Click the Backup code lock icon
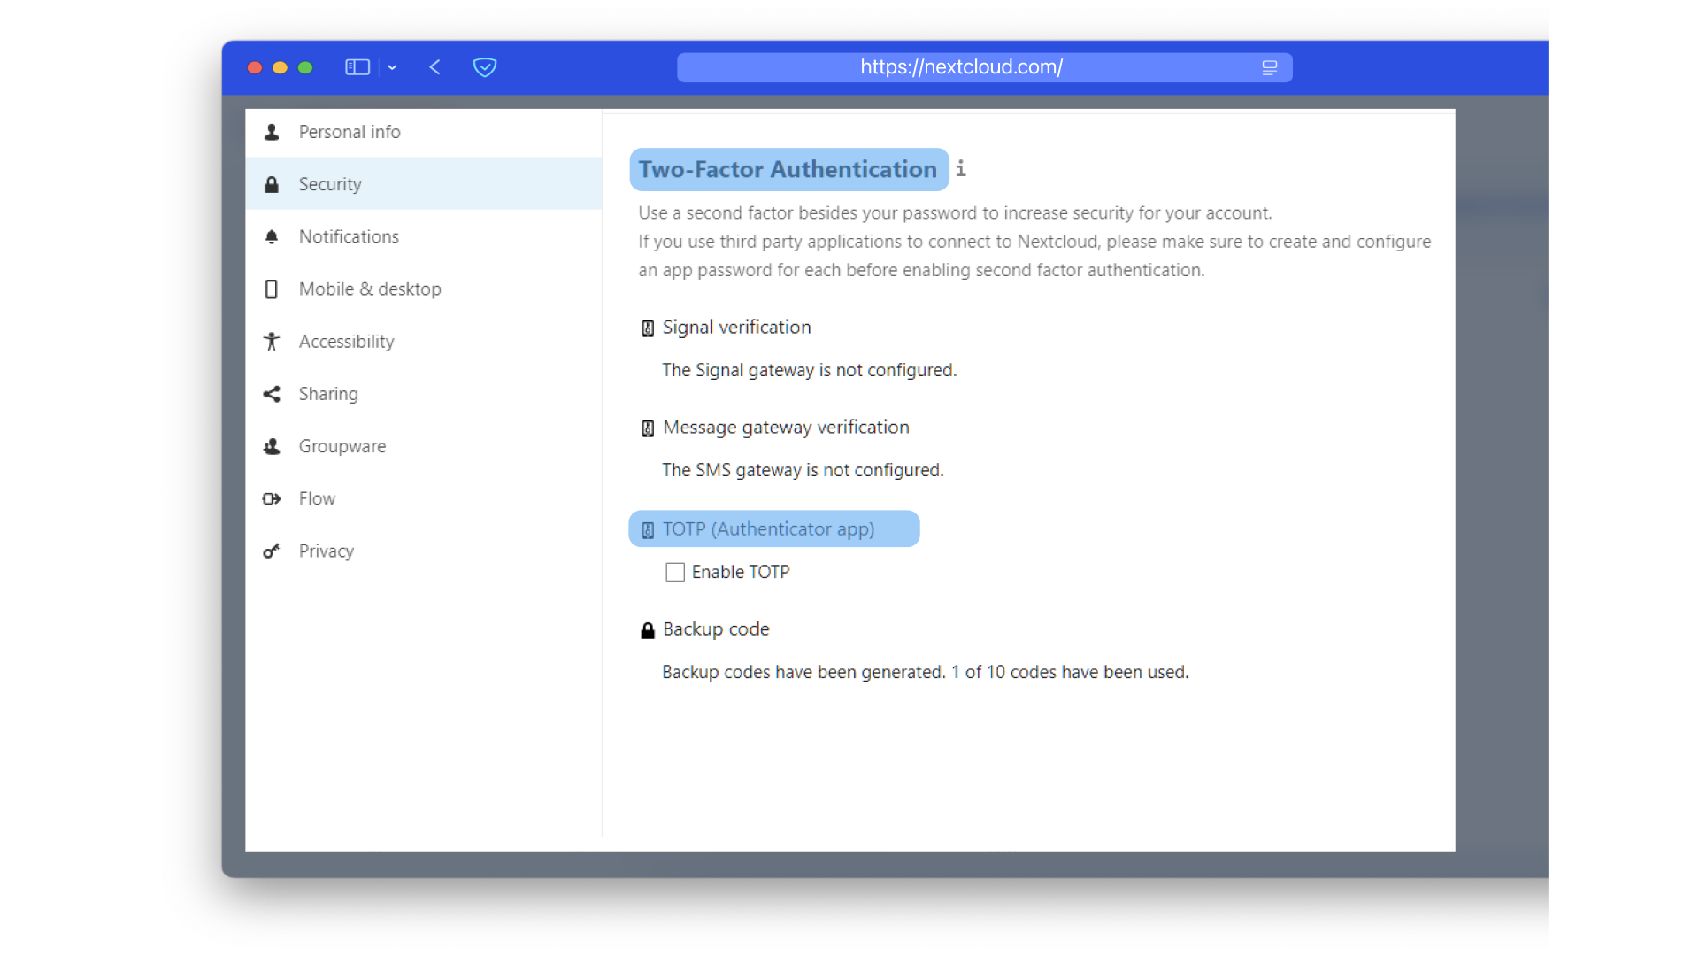This screenshot has width=1699, height=956. pos(648,630)
